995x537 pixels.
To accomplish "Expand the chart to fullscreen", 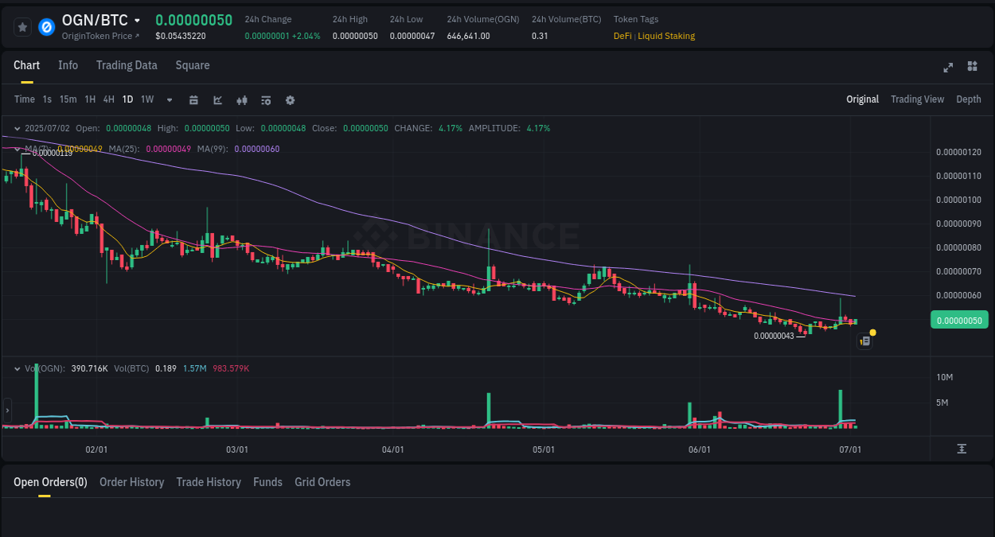I will point(947,68).
